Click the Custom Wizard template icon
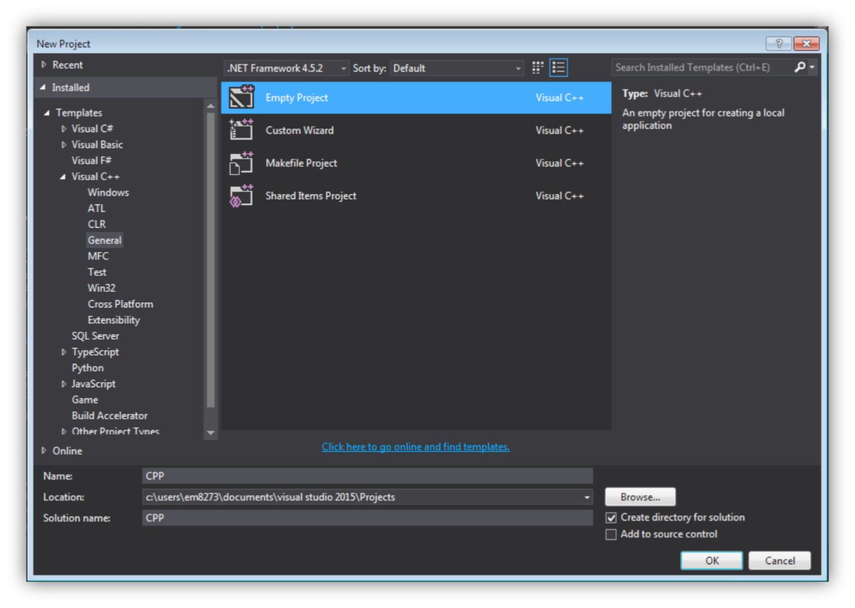 point(241,130)
